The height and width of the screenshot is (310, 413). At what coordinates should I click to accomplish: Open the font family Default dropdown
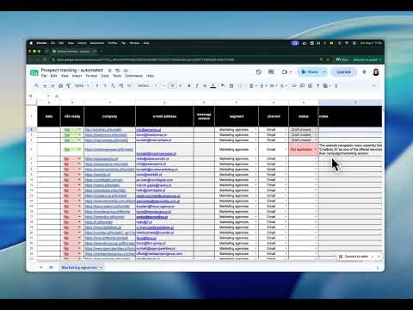(x=147, y=86)
